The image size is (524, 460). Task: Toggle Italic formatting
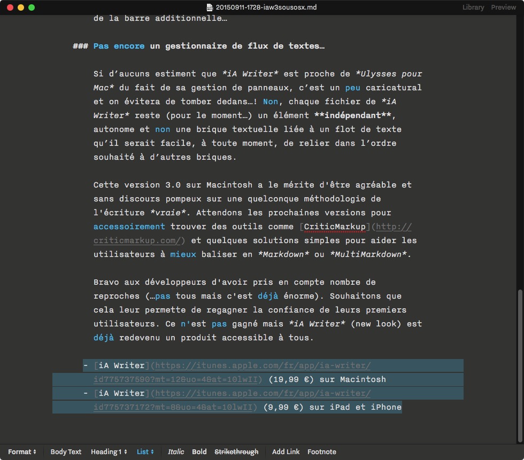pos(176,452)
